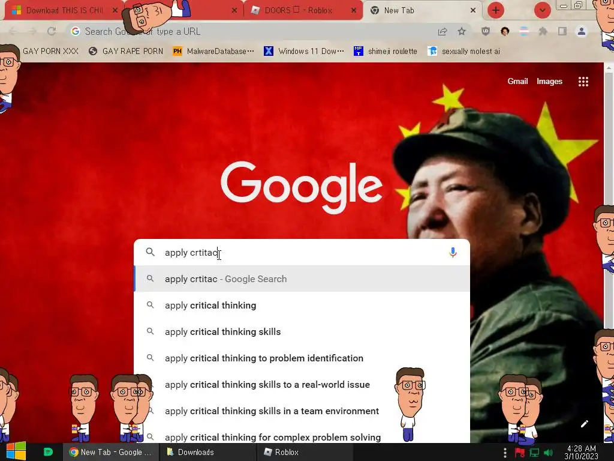Open the Gmail link
The height and width of the screenshot is (461, 614).
point(517,81)
